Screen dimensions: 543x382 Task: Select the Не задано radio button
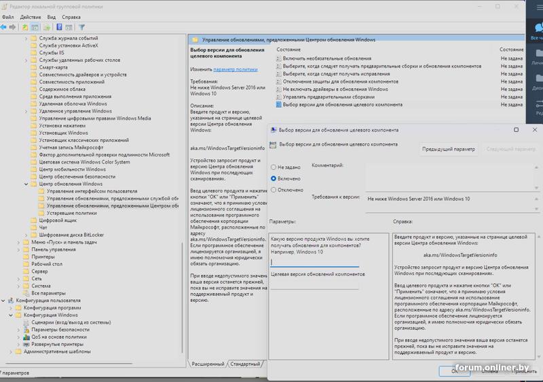274,167
